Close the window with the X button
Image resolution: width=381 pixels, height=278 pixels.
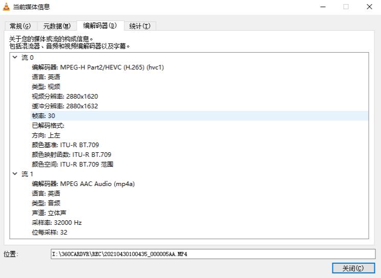pos(369,7)
